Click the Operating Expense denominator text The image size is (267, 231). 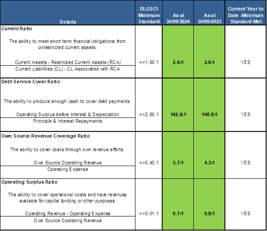pos(68,169)
